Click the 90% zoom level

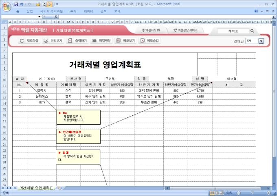[x=229, y=193]
